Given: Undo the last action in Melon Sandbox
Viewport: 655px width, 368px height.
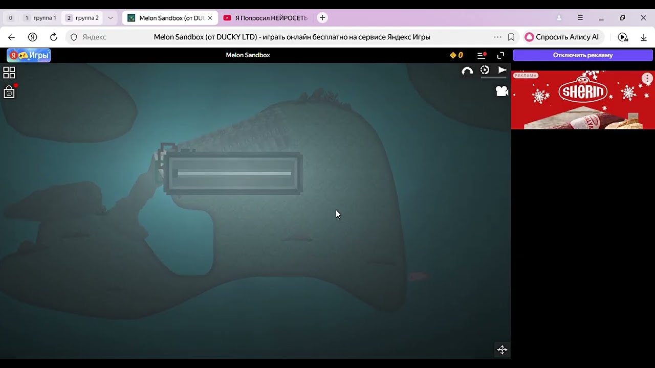Looking at the screenshot, I should (467, 71).
